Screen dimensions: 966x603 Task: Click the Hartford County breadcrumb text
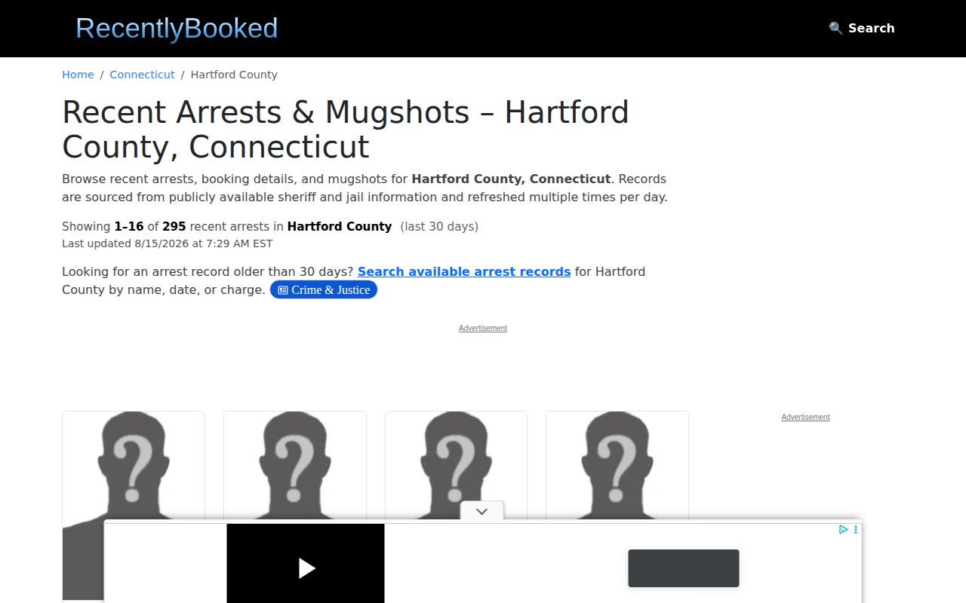(234, 75)
